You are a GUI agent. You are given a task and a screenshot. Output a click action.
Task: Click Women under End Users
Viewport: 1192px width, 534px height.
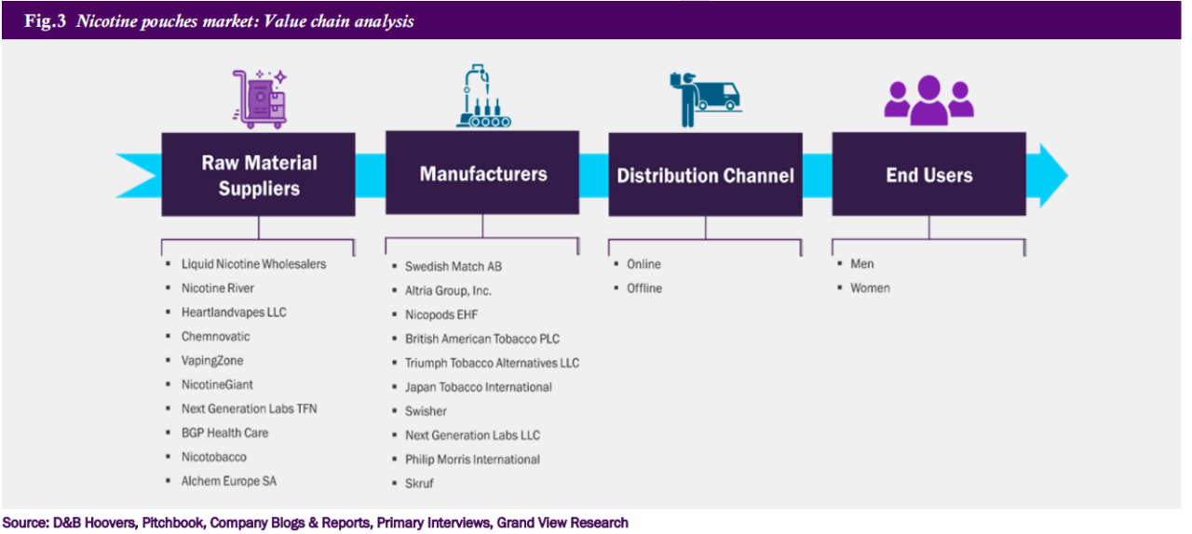(x=870, y=288)
